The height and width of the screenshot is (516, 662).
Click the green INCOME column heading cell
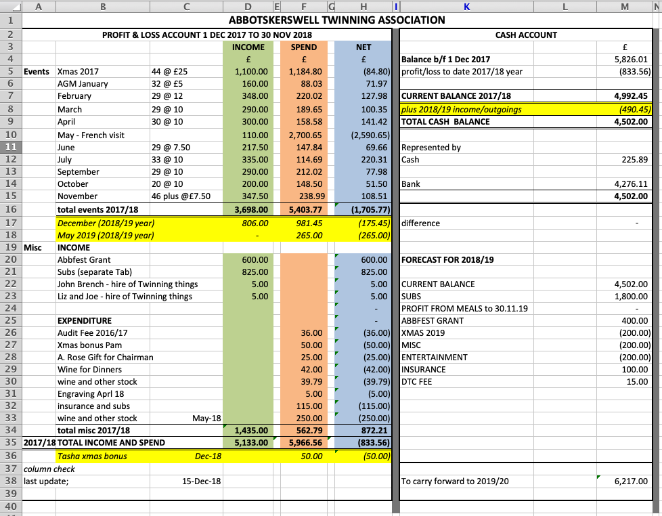248,47
